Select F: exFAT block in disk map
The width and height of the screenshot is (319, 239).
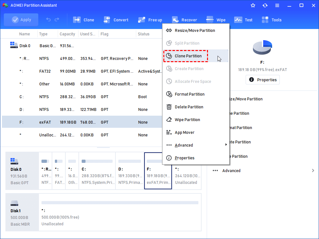tap(158, 171)
